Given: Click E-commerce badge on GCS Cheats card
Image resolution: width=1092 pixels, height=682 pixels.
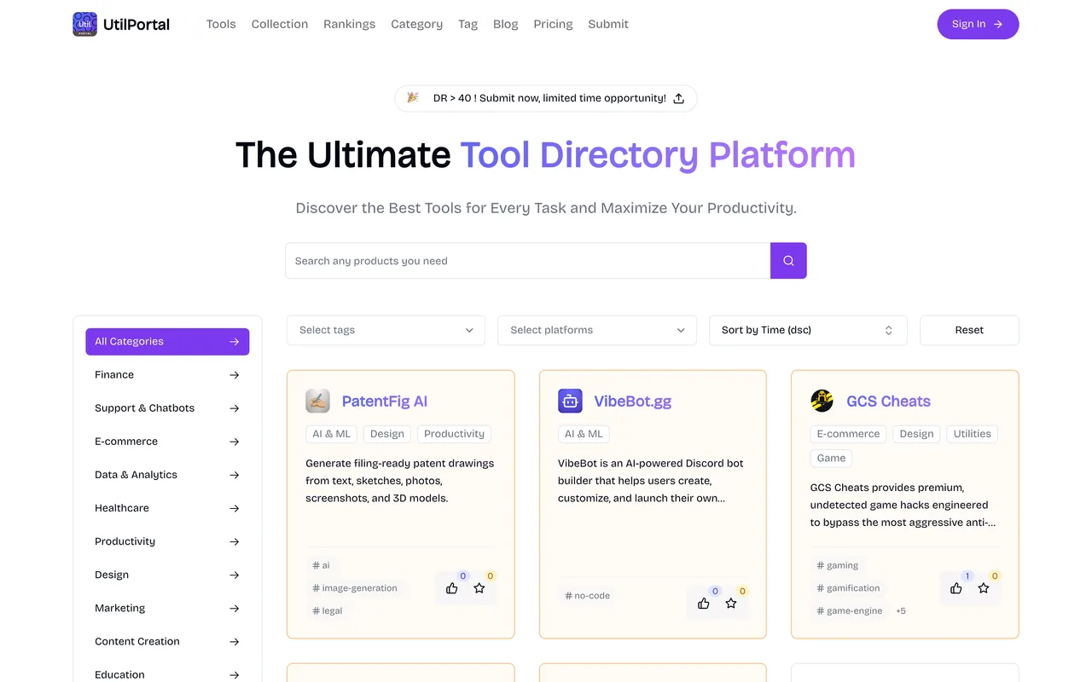Looking at the screenshot, I should point(848,434).
